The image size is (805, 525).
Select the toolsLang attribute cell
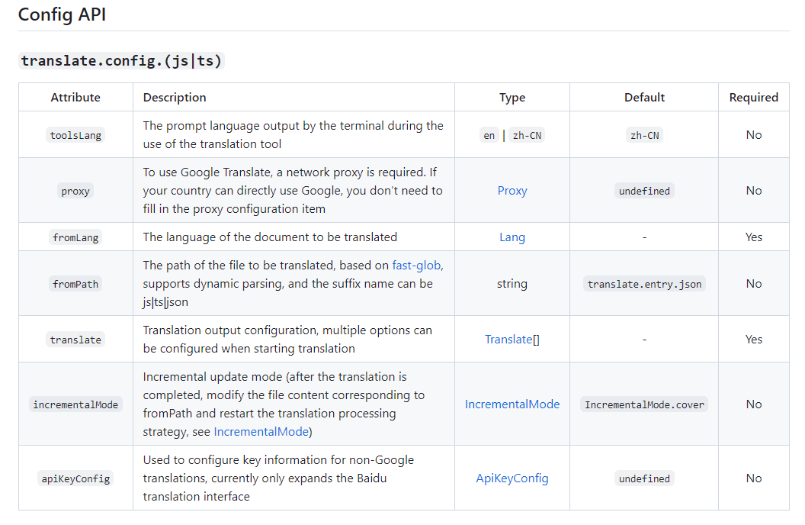(75, 135)
